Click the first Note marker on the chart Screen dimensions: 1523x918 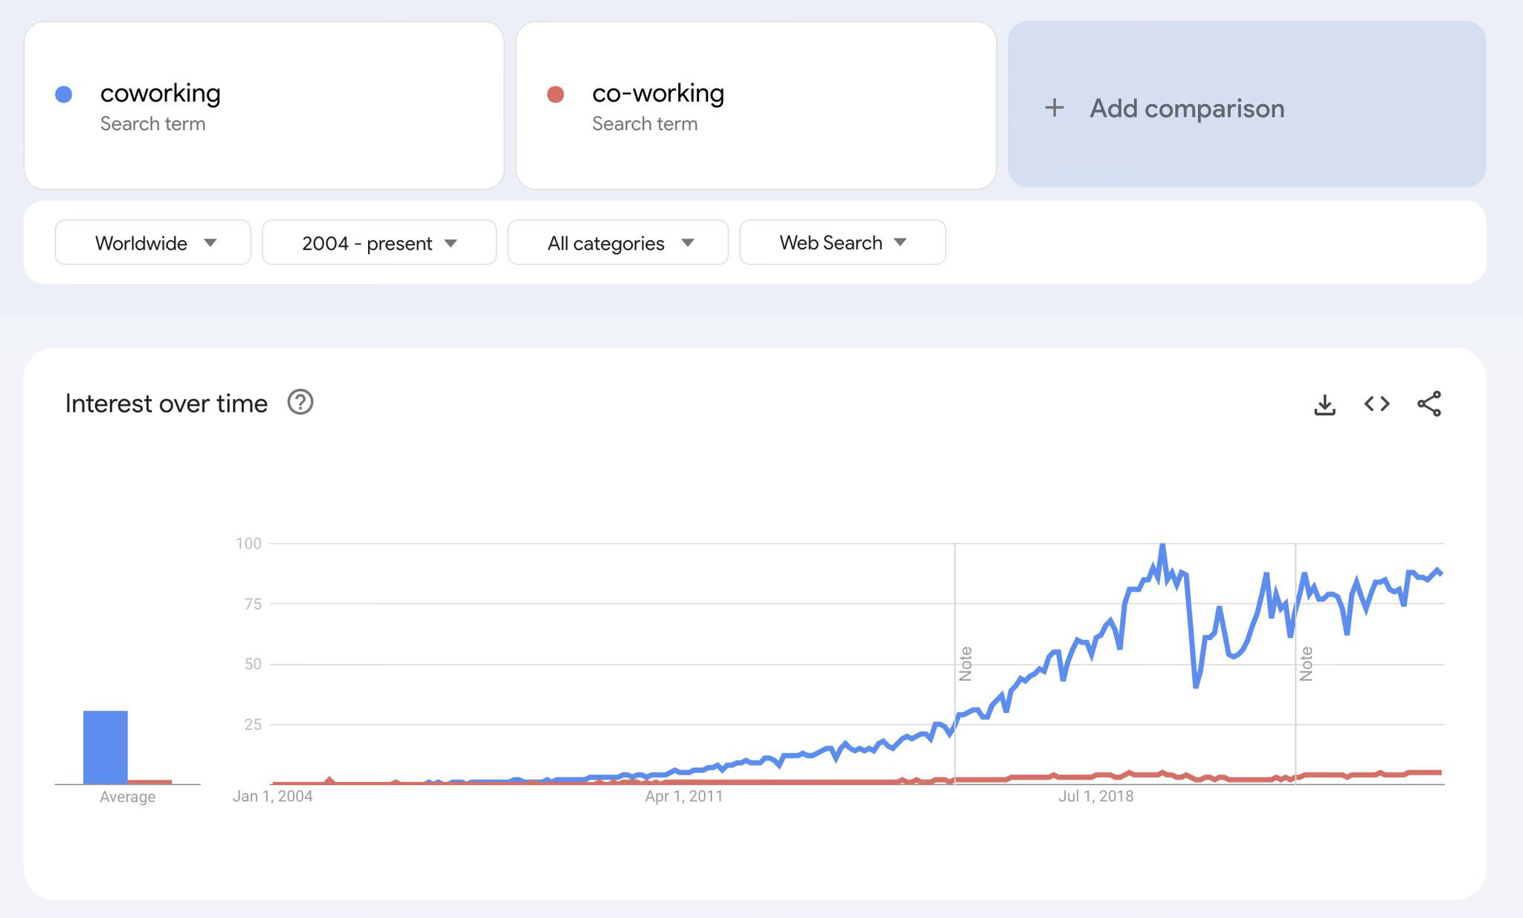coord(965,664)
